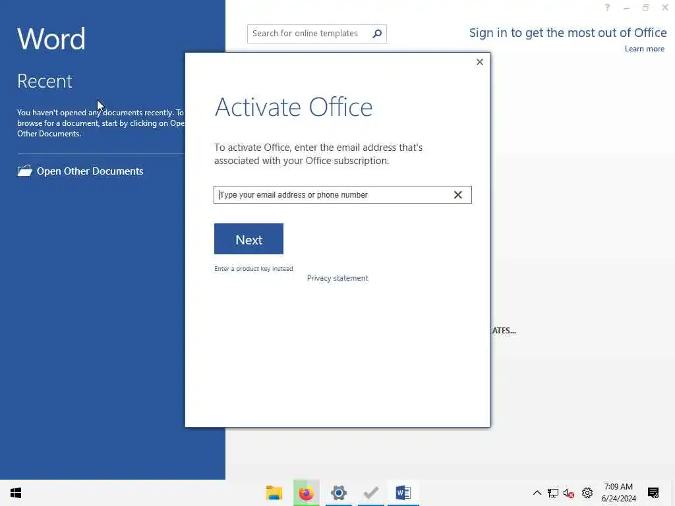Screen dimensions: 675x506
Task: Select Word icon in the taskbar
Action: (x=403, y=493)
